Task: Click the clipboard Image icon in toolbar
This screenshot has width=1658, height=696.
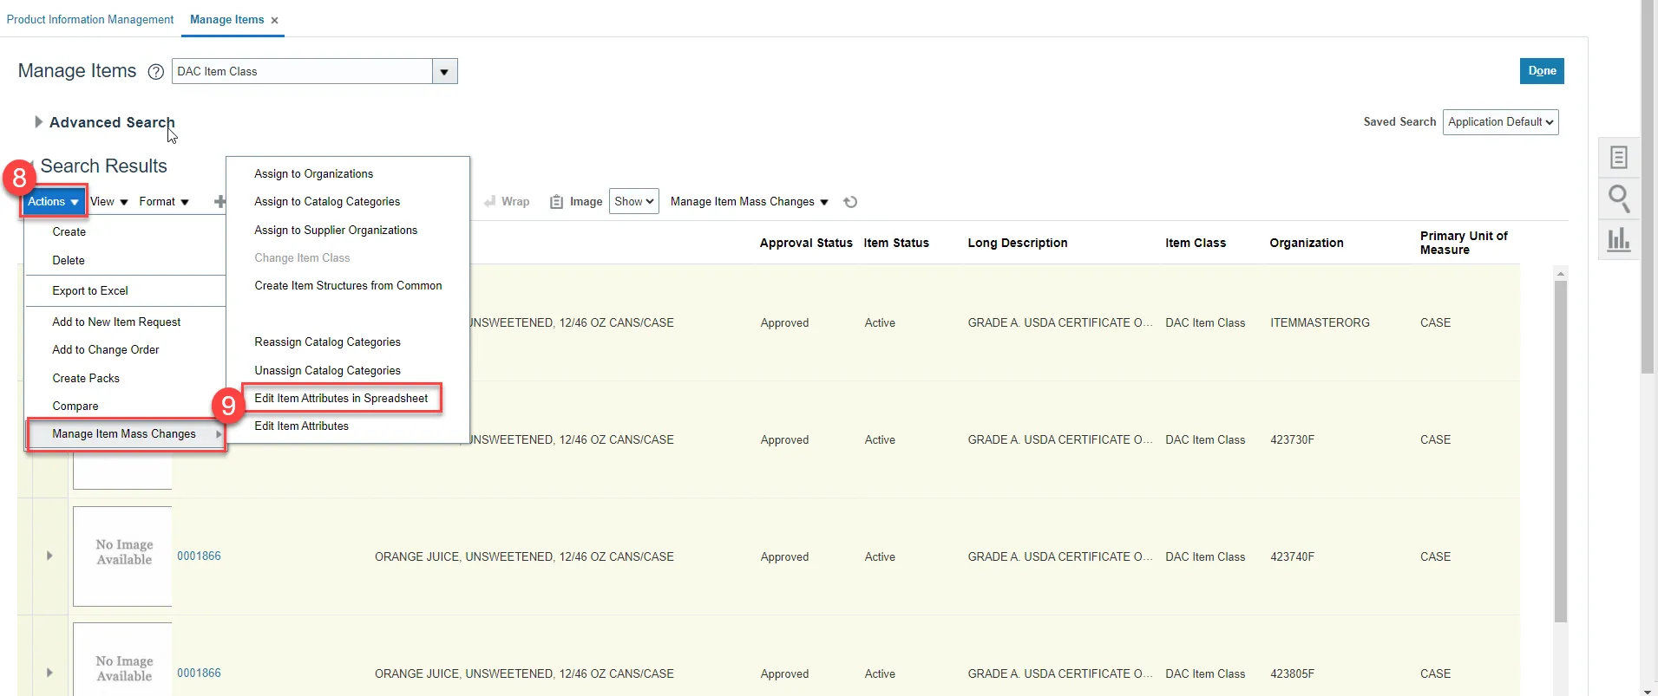Action: pyautogui.click(x=556, y=202)
